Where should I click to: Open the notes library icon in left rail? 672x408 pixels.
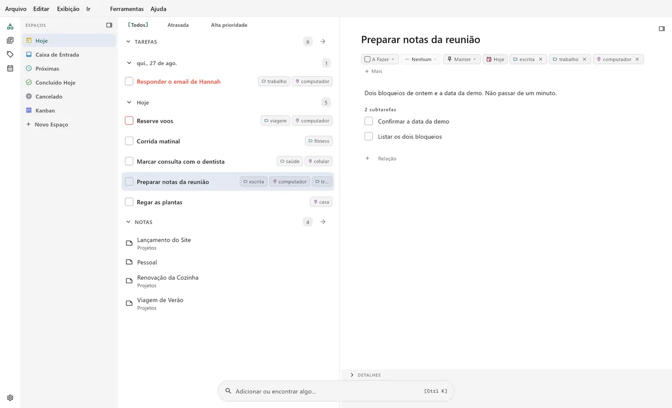click(10, 40)
